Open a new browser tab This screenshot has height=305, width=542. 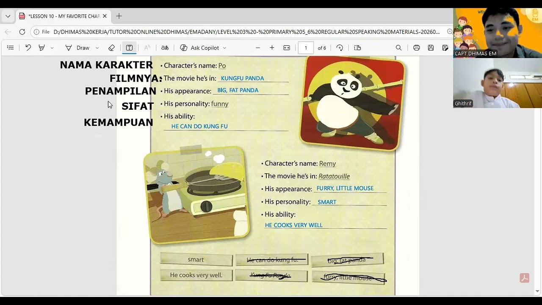coord(119,16)
